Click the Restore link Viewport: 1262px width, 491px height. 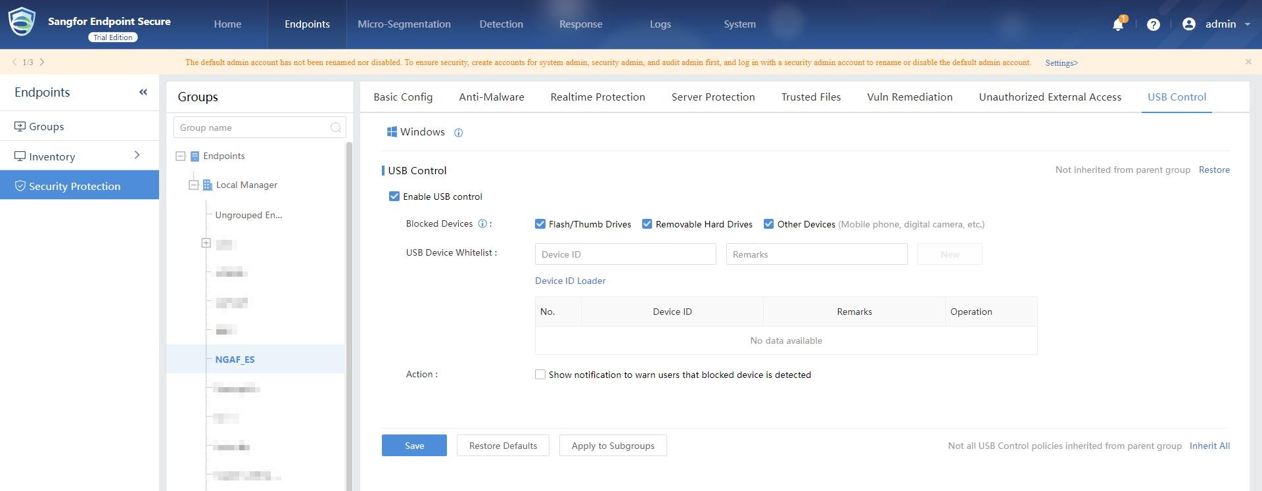click(1214, 170)
